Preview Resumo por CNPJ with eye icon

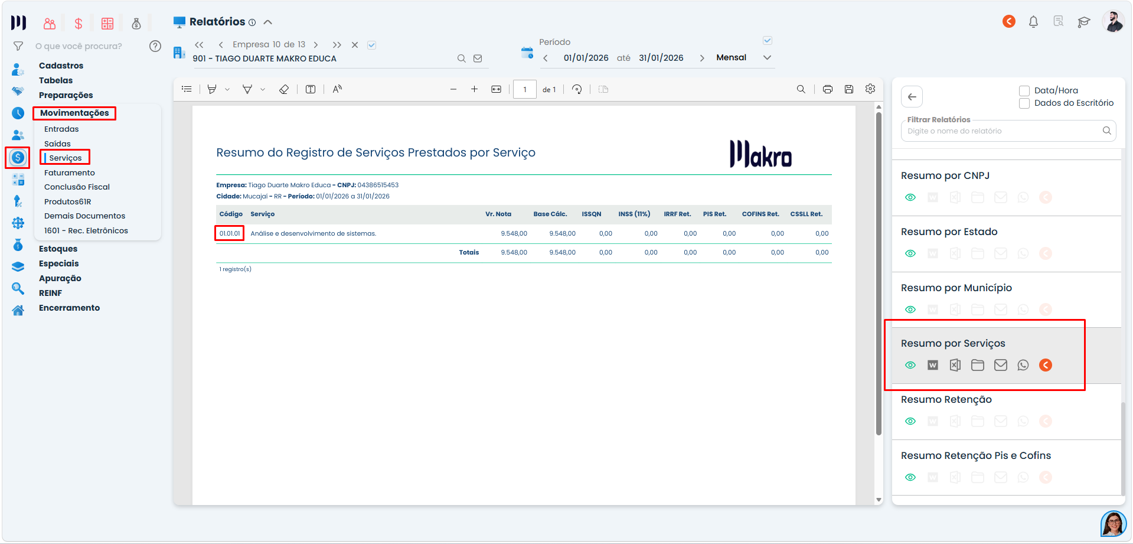[910, 197]
